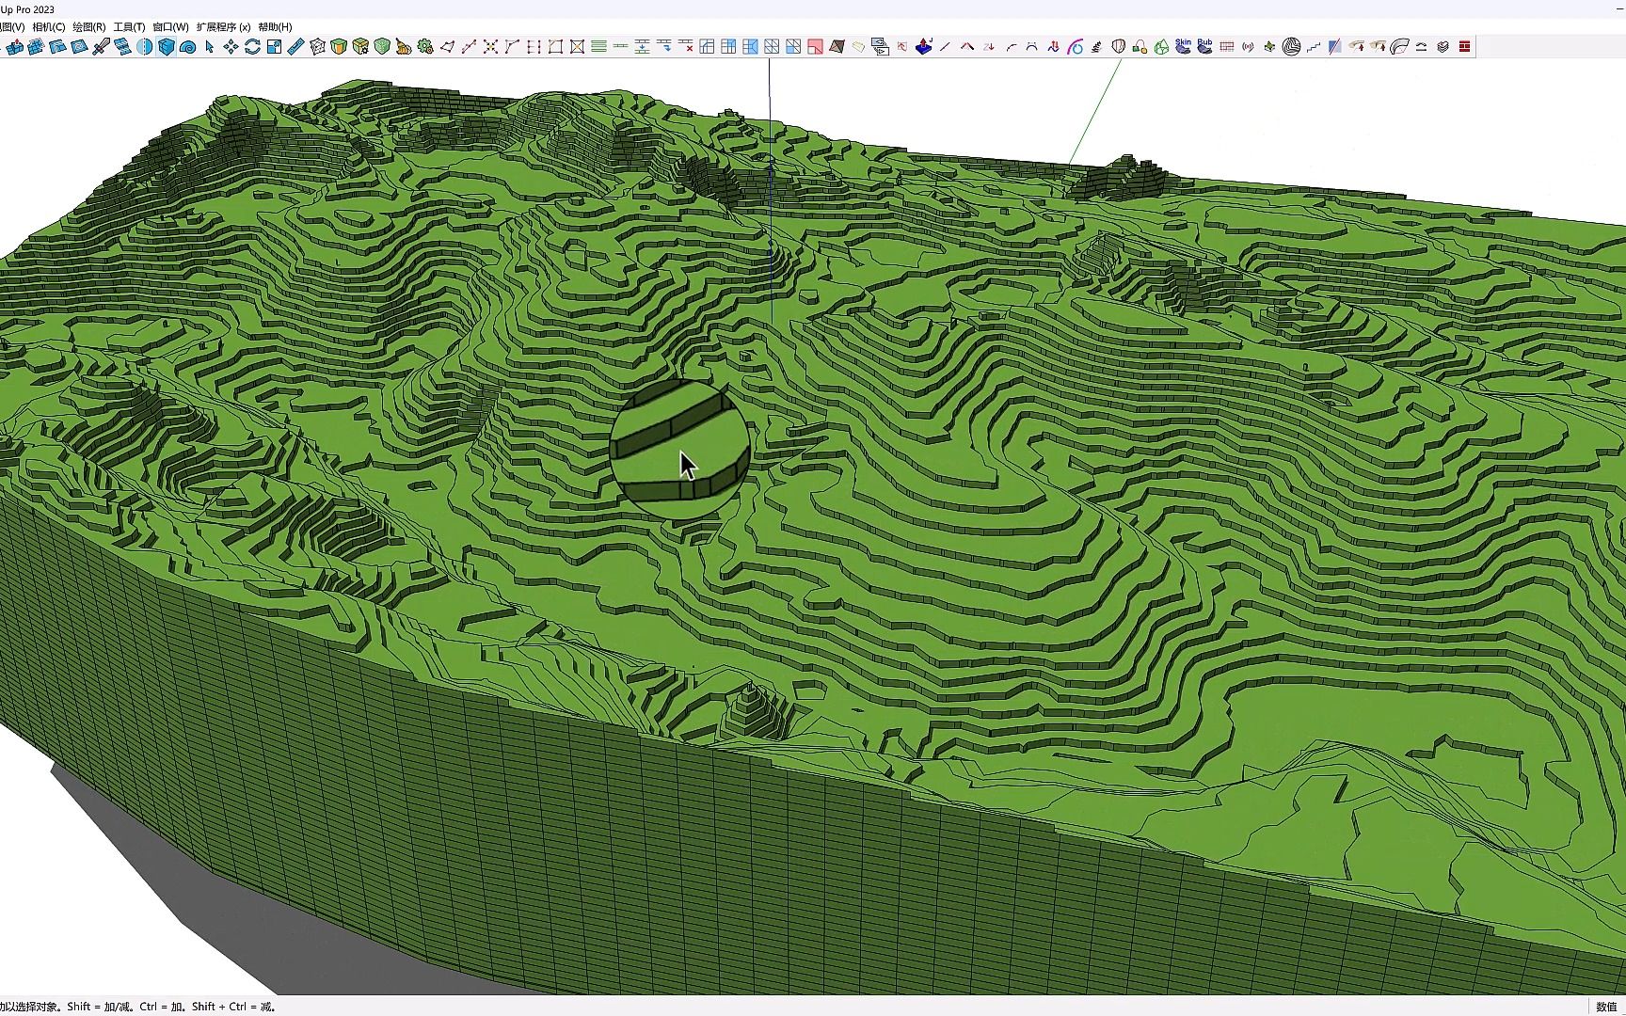
Task: Click the round contour terrain icon
Action: click(x=1291, y=46)
